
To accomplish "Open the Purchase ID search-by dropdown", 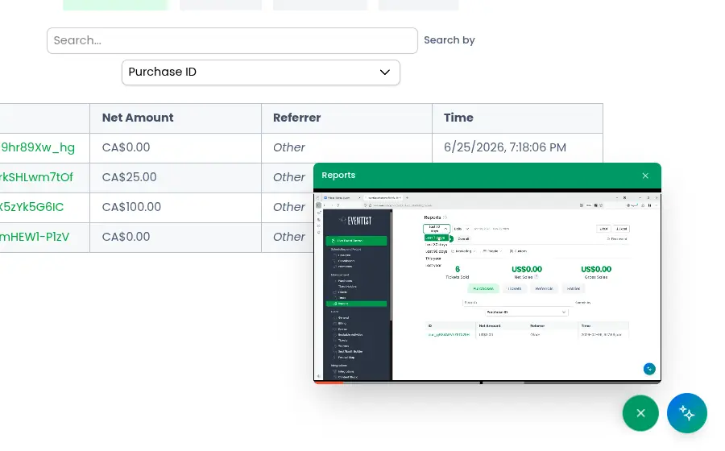I will coord(261,72).
